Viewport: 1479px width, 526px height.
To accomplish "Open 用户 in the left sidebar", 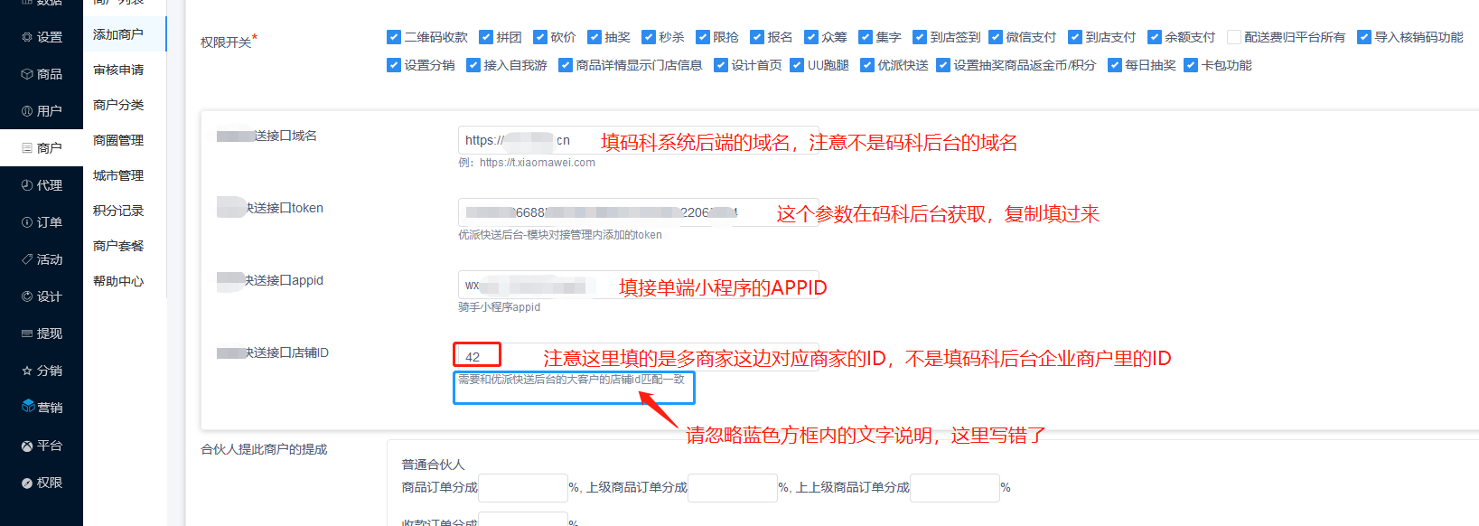I will click(42, 111).
